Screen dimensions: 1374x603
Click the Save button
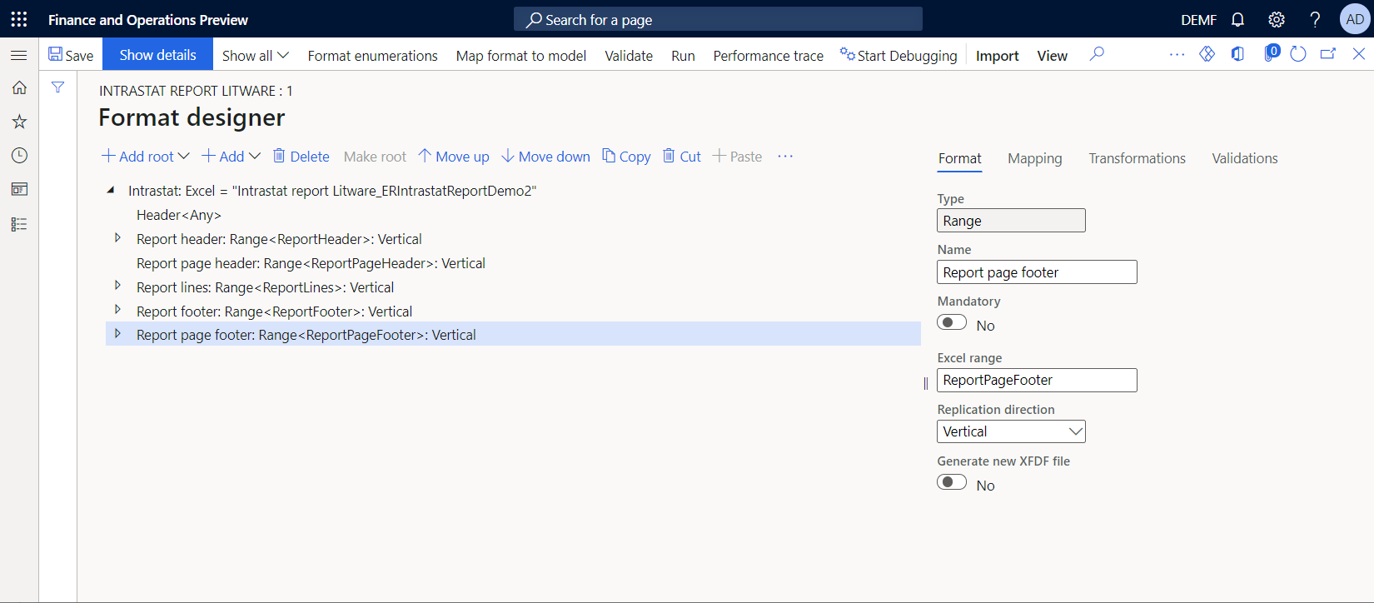(71, 55)
